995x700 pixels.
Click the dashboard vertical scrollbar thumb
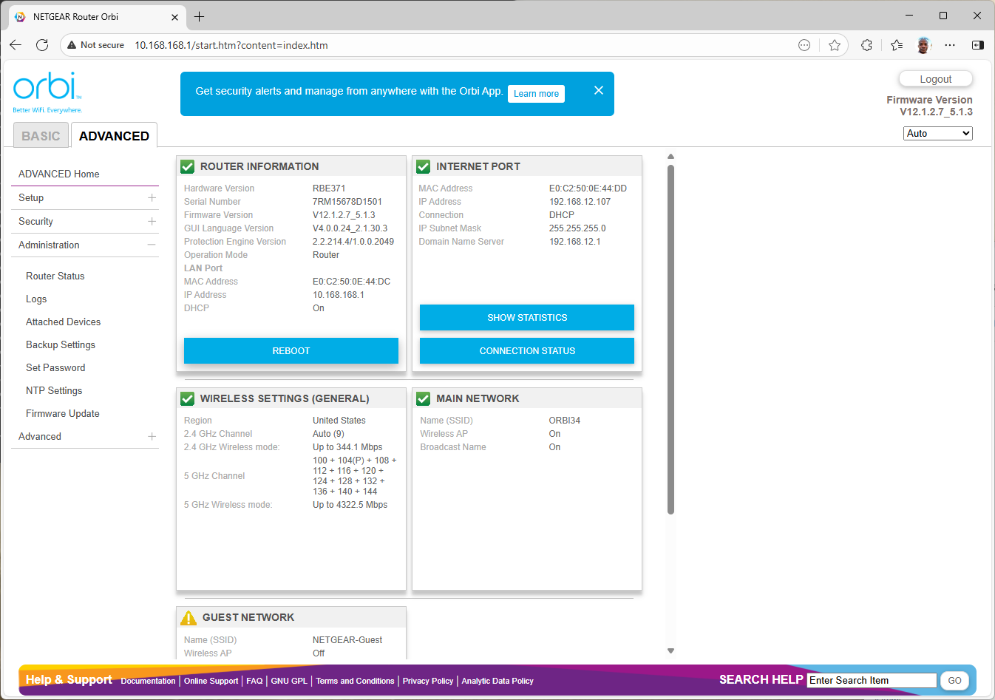click(x=670, y=339)
